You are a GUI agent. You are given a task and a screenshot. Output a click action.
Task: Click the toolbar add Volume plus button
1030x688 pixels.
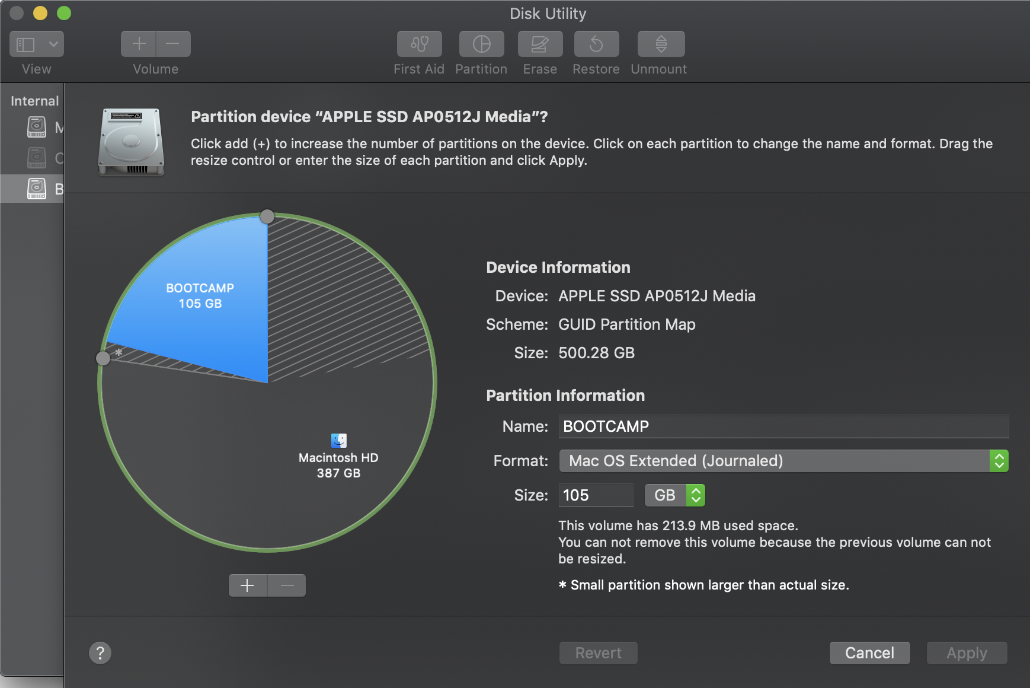point(139,44)
